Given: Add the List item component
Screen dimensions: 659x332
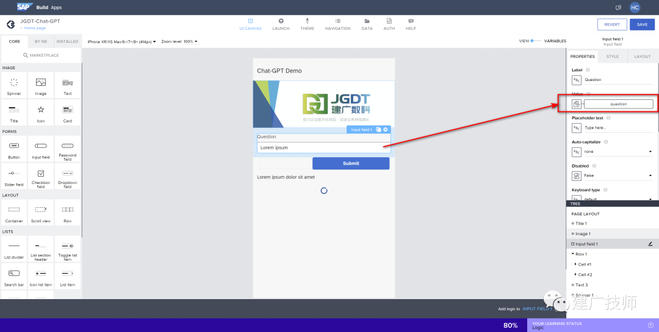Looking at the screenshot, I should pyautogui.click(x=68, y=276).
